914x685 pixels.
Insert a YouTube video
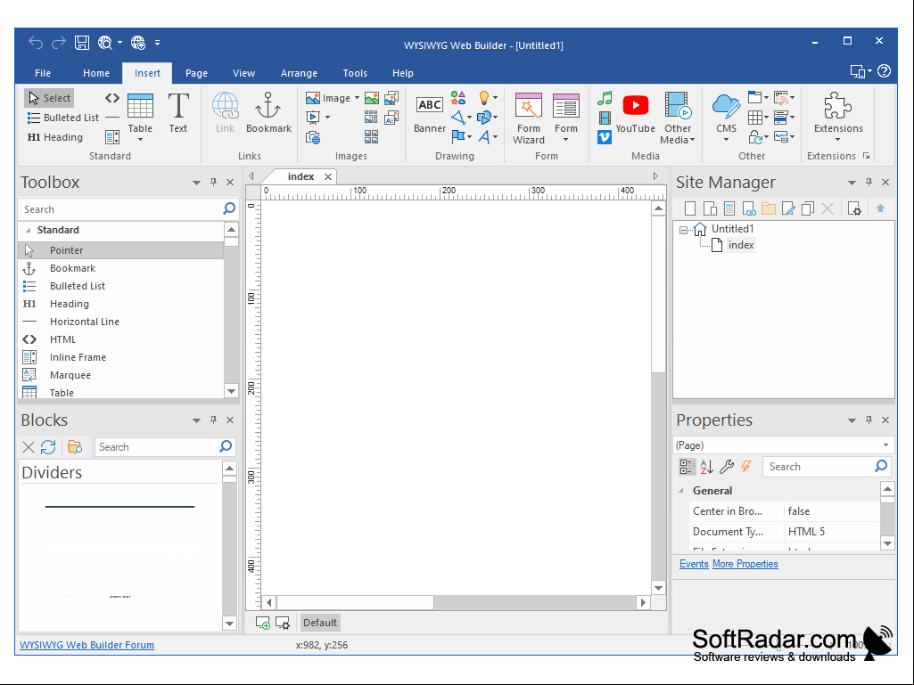(636, 114)
